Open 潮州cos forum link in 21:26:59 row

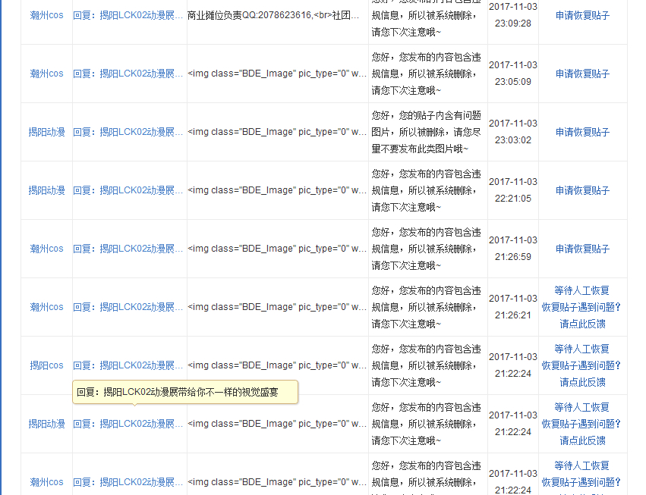[46, 249]
